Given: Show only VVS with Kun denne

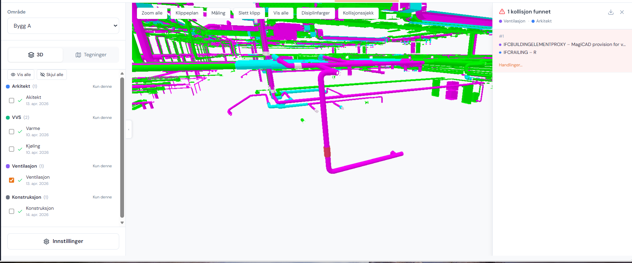Looking at the screenshot, I should (x=102, y=118).
